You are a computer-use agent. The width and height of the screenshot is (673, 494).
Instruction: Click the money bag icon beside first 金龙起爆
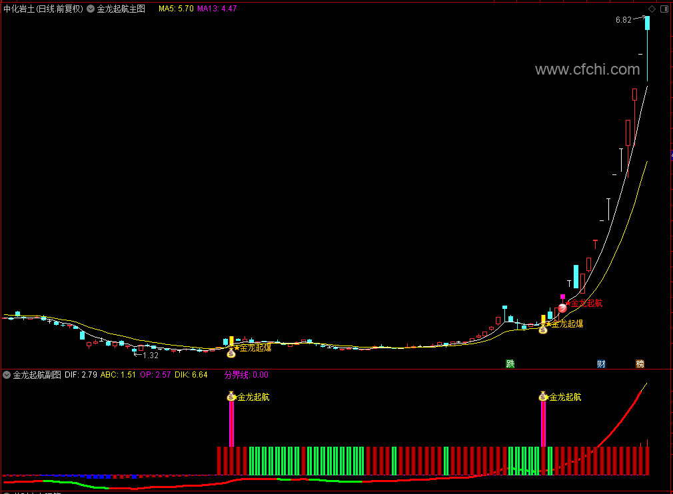click(231, 354)
